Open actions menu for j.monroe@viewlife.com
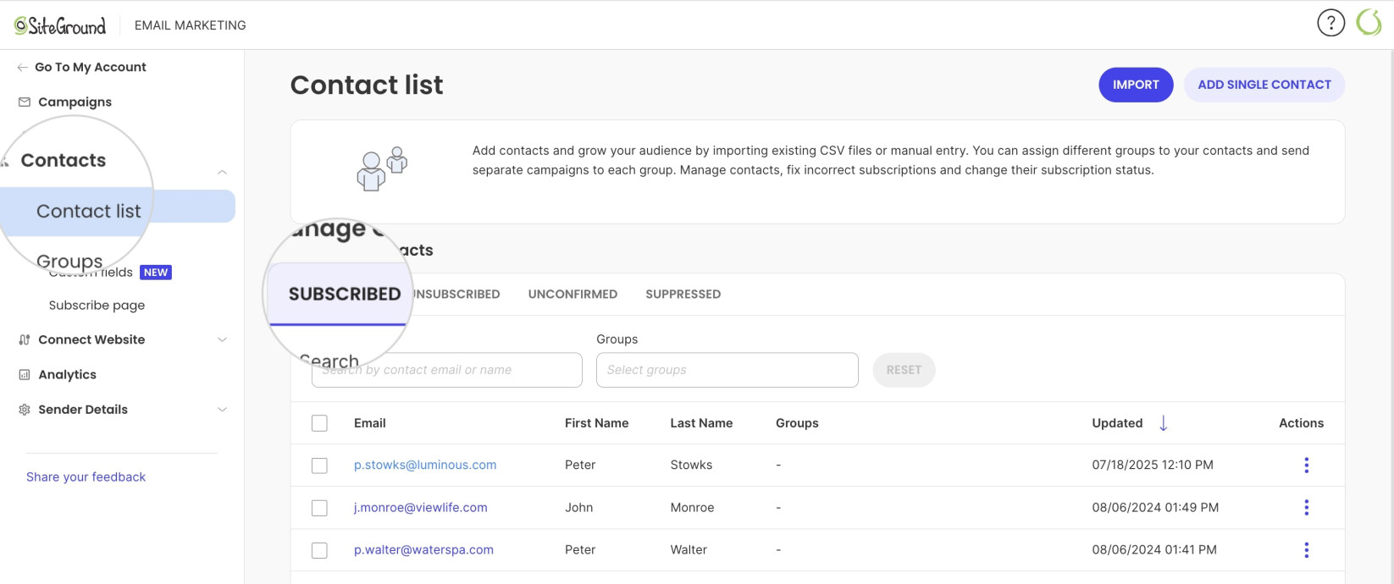The width and height of the screenshot is (1394, 584). click(x=1306, y=507)
